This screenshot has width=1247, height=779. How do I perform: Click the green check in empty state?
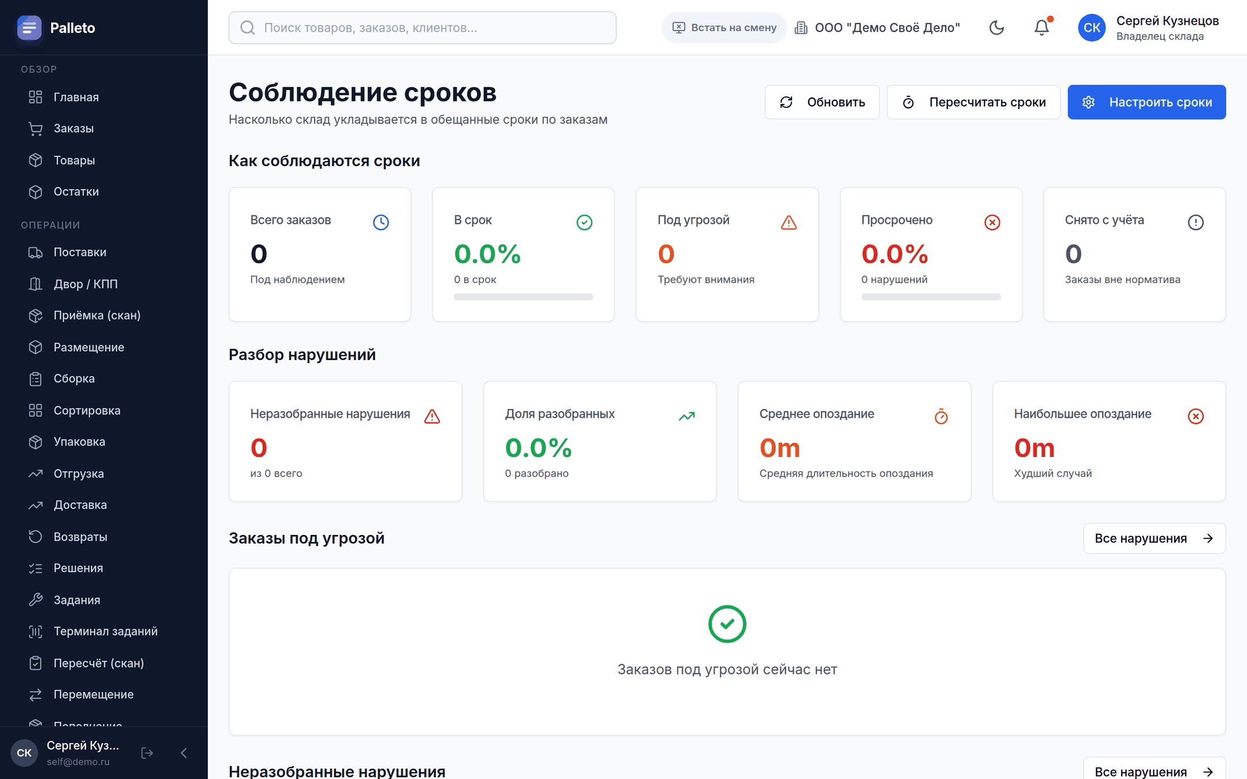pyautogui.click(x=727, y=624)
